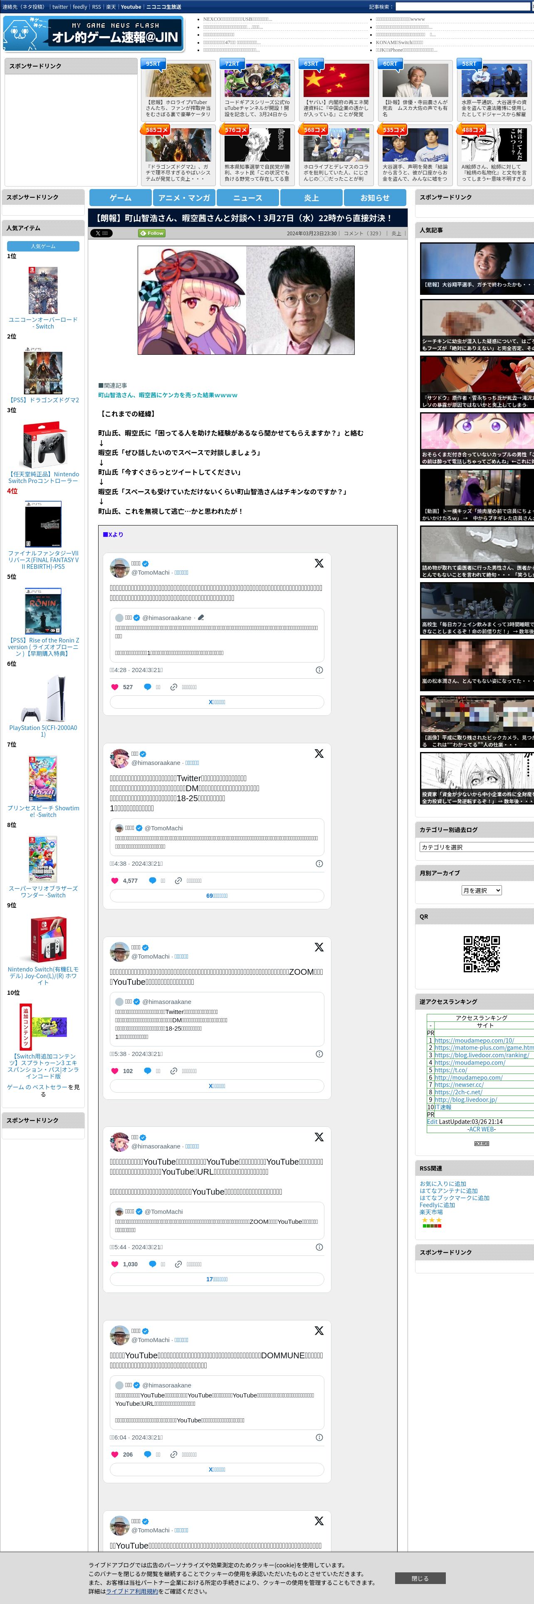The height and width of the screenshot is (1604, 534).
Task: Click the X logo on the 102-likes tweet
Action: coord(319,947)
